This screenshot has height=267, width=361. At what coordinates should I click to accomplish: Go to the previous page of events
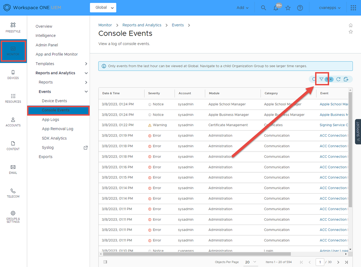pyautogui.click(x=310, y=262)
